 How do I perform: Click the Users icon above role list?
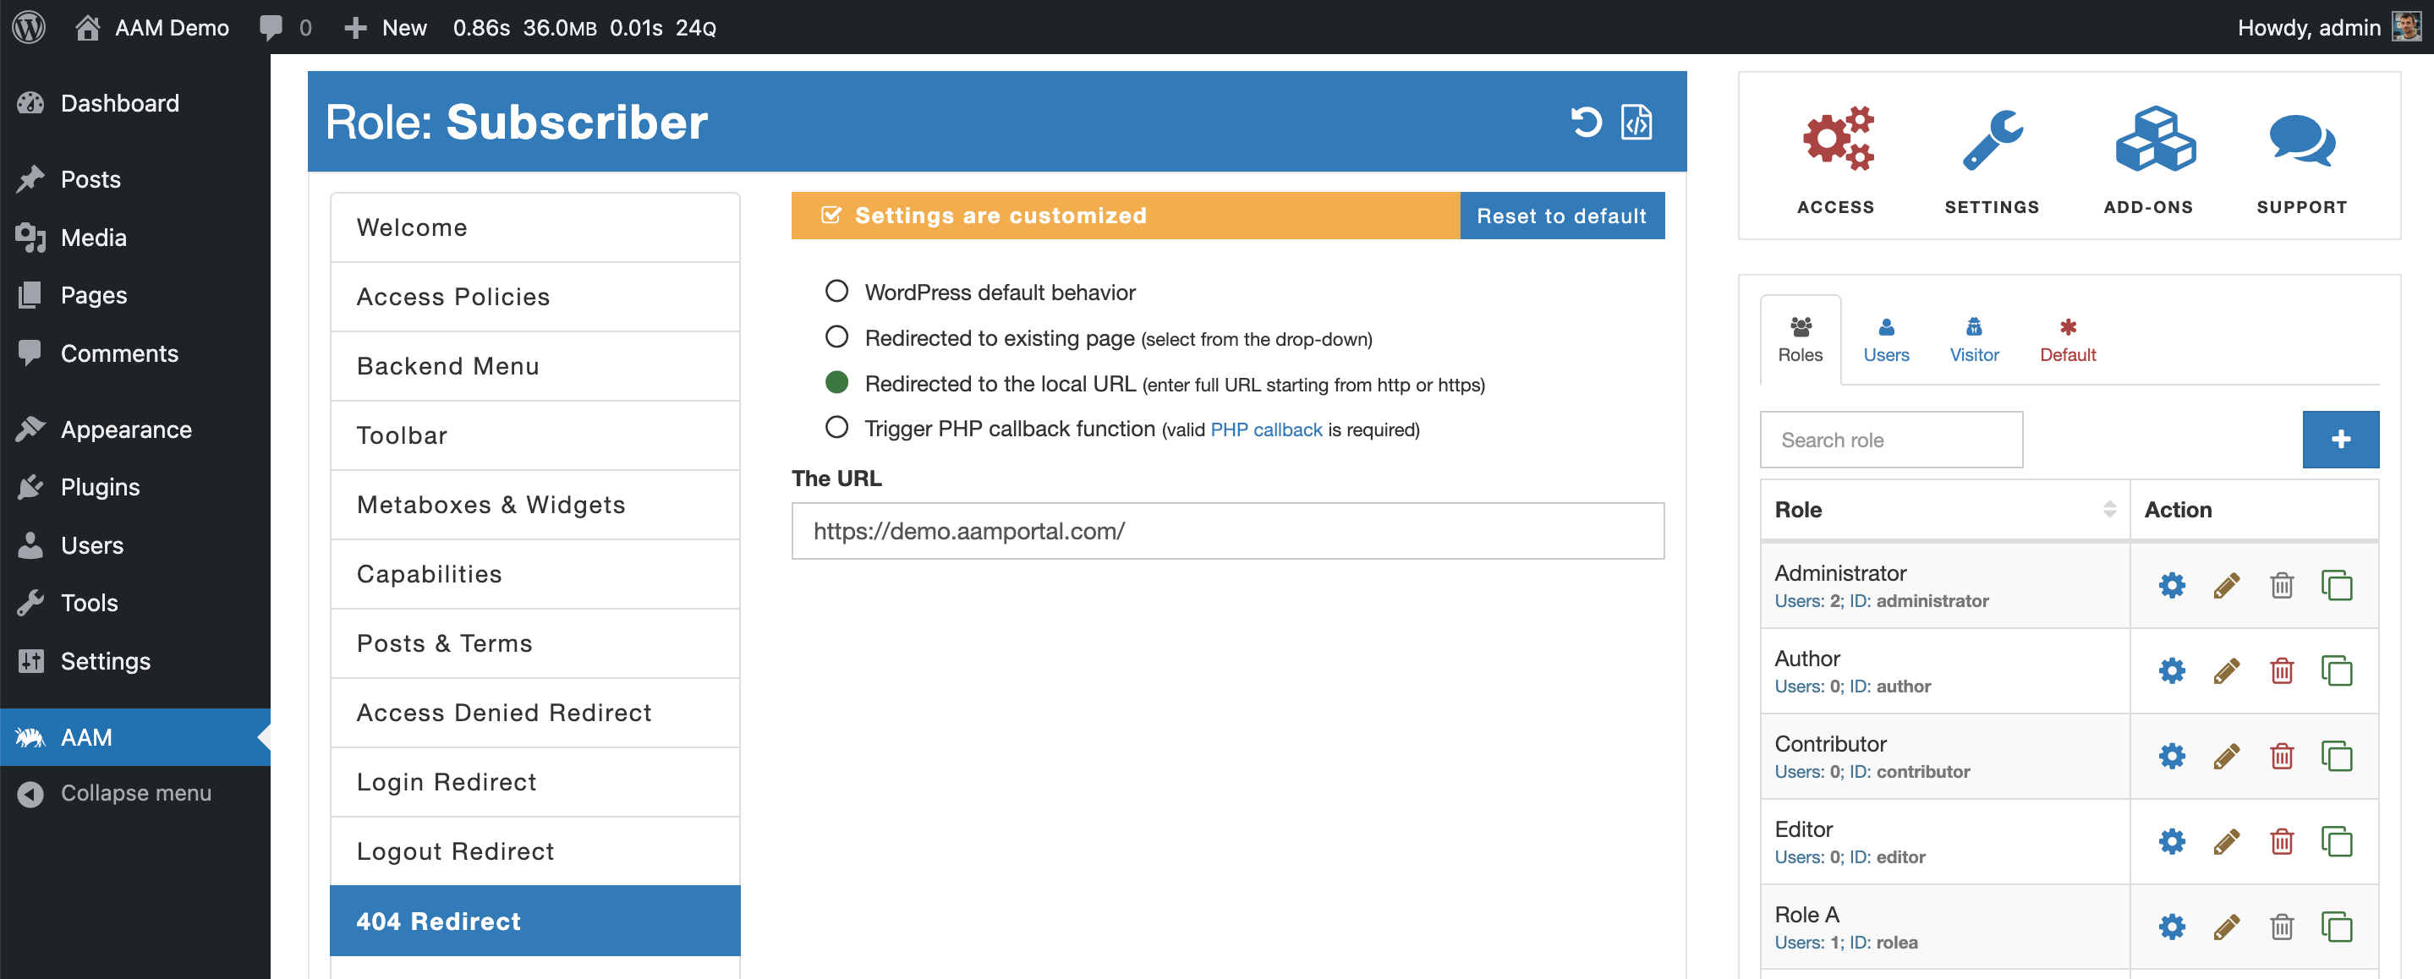tap(1886, 336)
